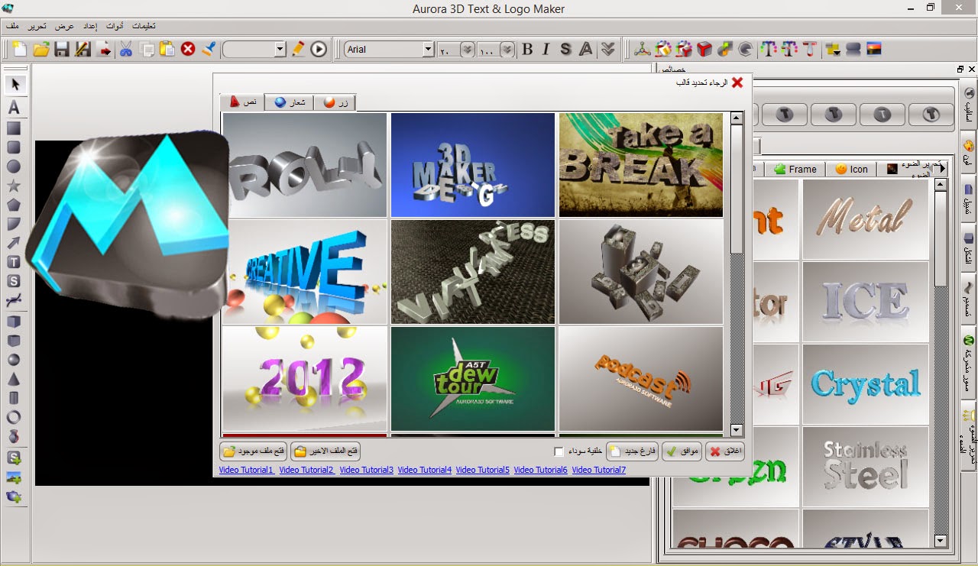Choose the 2012 template thumbnail
The height and width of the screenshot is (566, 978).
[305, 379]
